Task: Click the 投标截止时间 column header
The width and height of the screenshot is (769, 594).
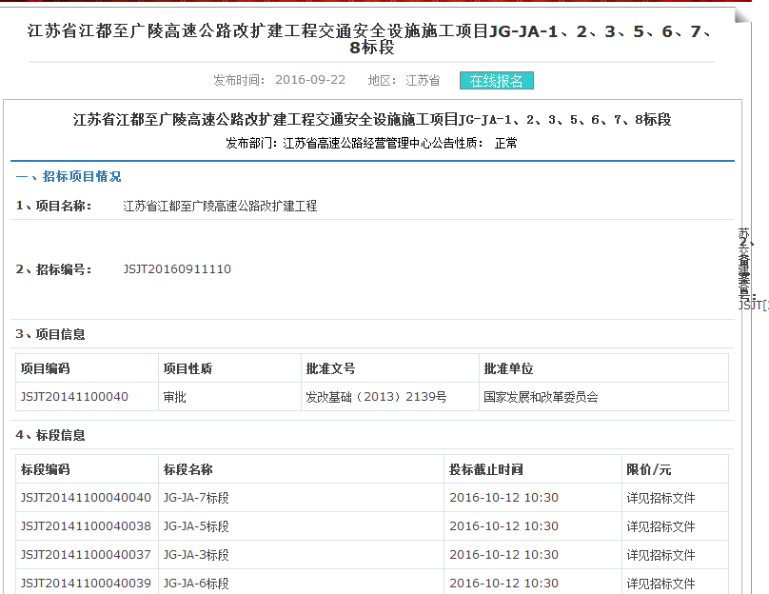Action: [x=485, y=469]
